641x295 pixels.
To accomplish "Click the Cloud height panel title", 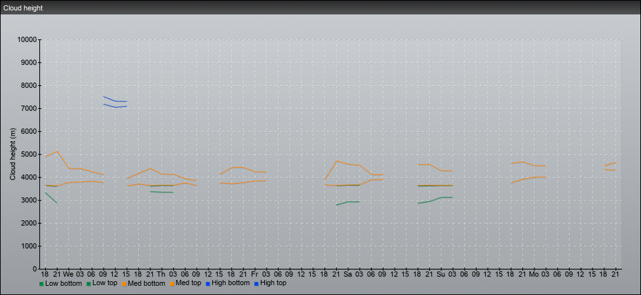I will click(23, 8).
